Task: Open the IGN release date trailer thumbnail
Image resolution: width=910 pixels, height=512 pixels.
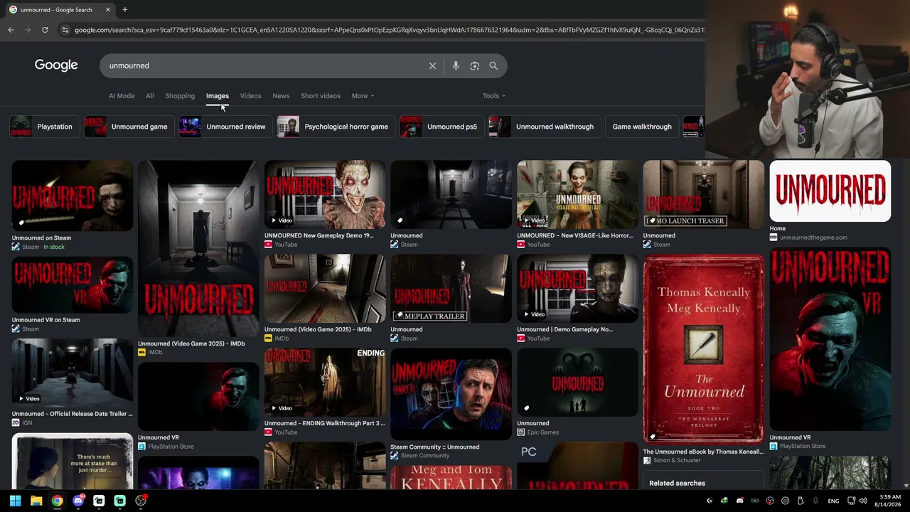Action: 73,373
